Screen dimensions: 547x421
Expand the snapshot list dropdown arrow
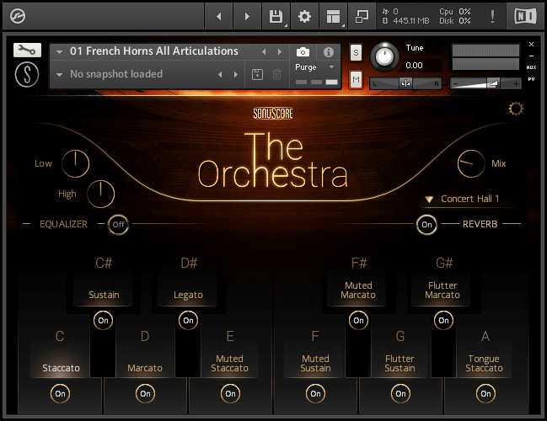[x=60, y=75]
